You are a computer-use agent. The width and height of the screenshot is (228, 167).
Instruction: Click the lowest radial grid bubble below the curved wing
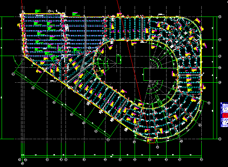(x=158, y=147)
